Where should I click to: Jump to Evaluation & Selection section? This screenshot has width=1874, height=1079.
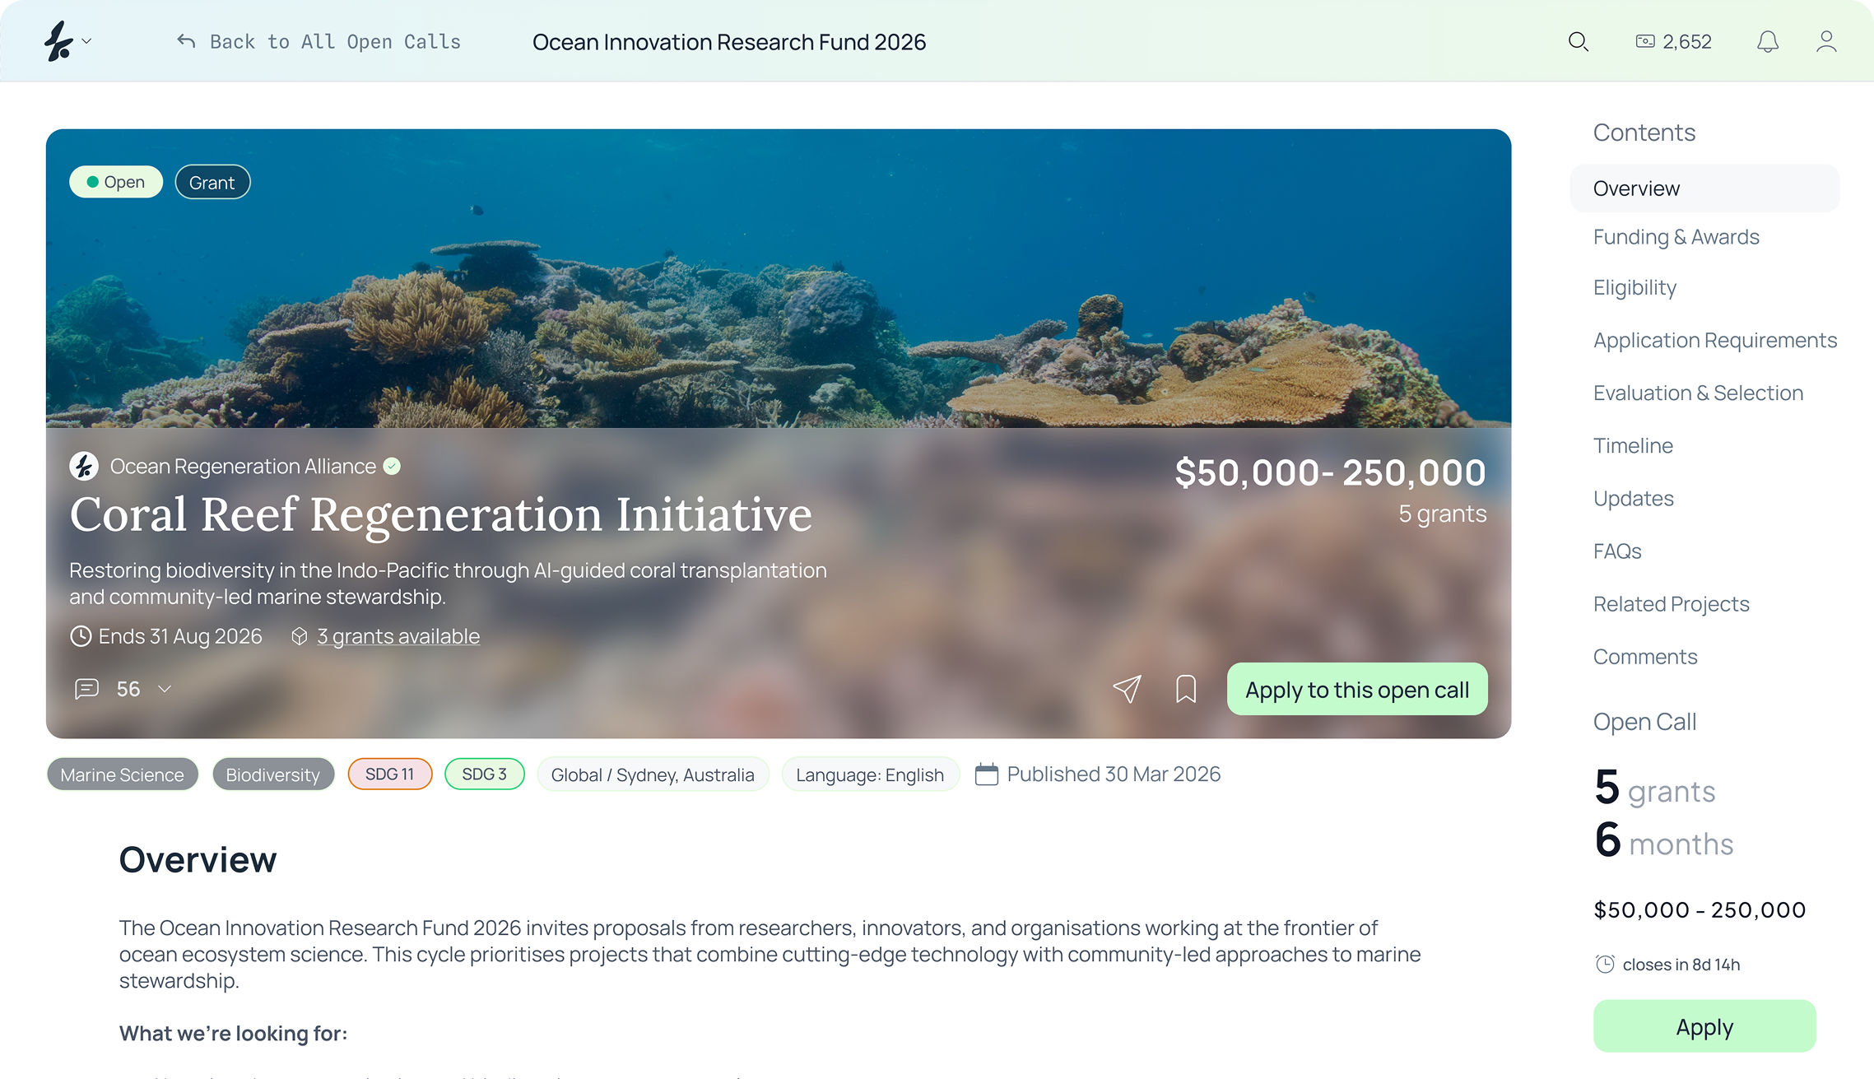coord(1698,393)
